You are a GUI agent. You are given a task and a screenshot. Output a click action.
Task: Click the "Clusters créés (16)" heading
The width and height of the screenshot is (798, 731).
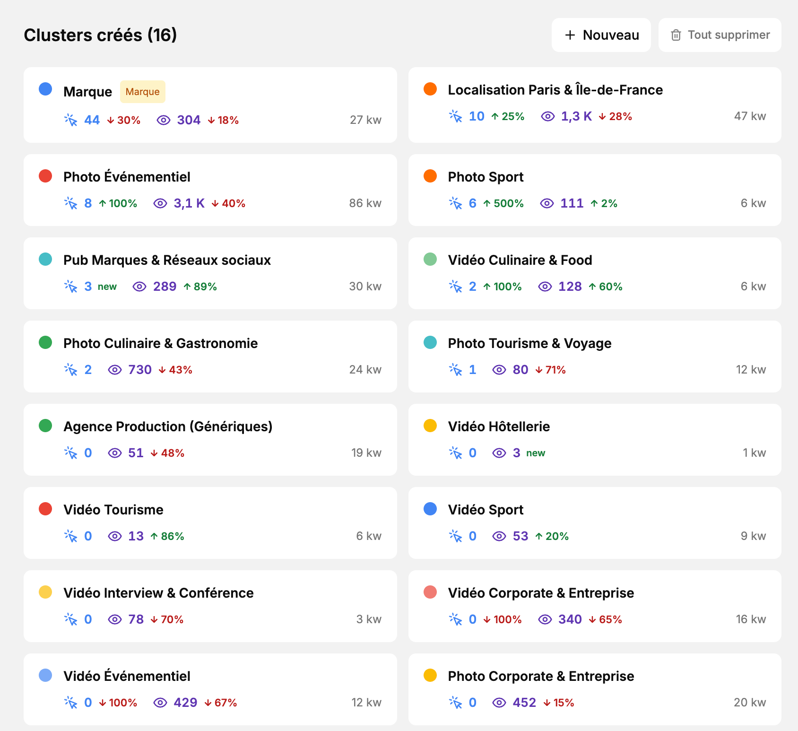(x=100, y=35)
